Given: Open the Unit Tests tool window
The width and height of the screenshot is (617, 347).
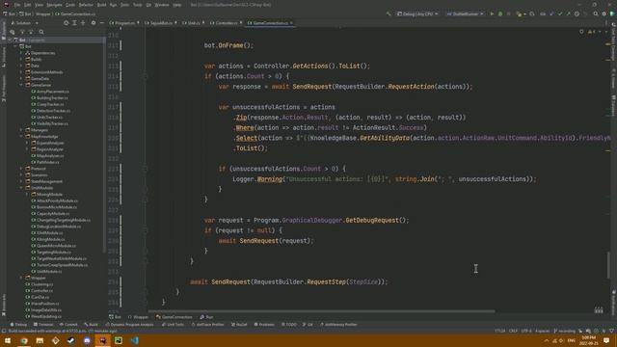Looking at the screenshot, I should 173,325.
